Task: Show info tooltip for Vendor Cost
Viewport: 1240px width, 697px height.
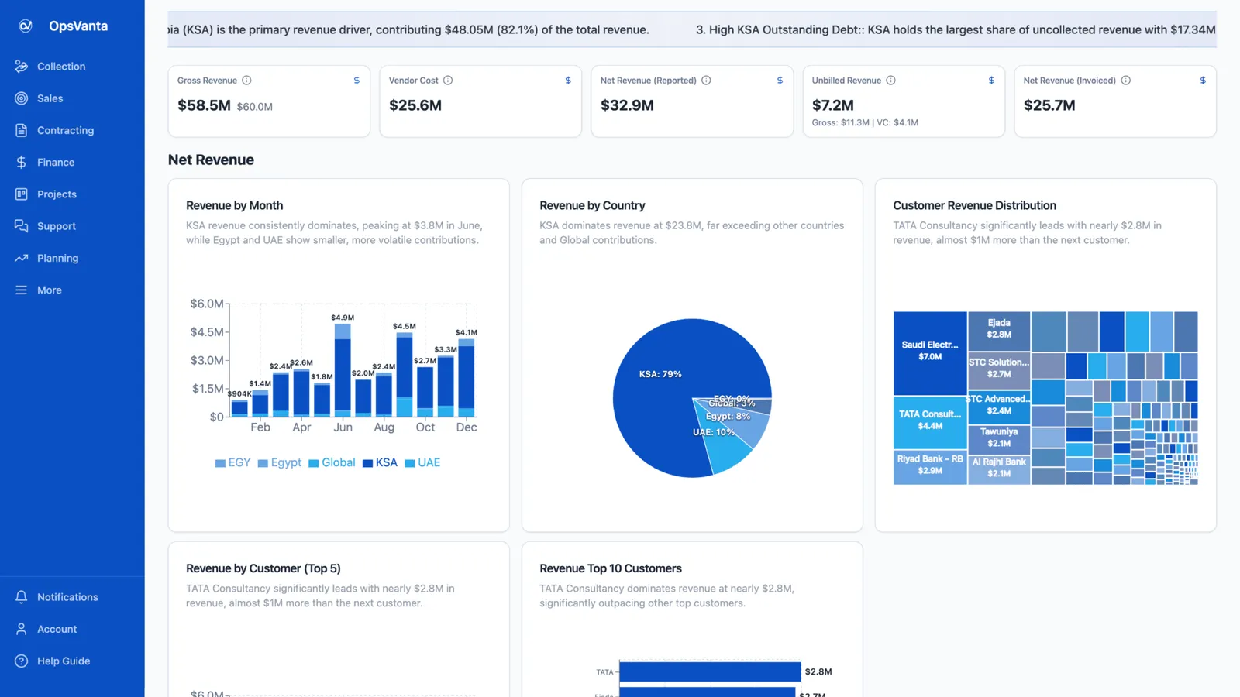Action: point(448,81)
